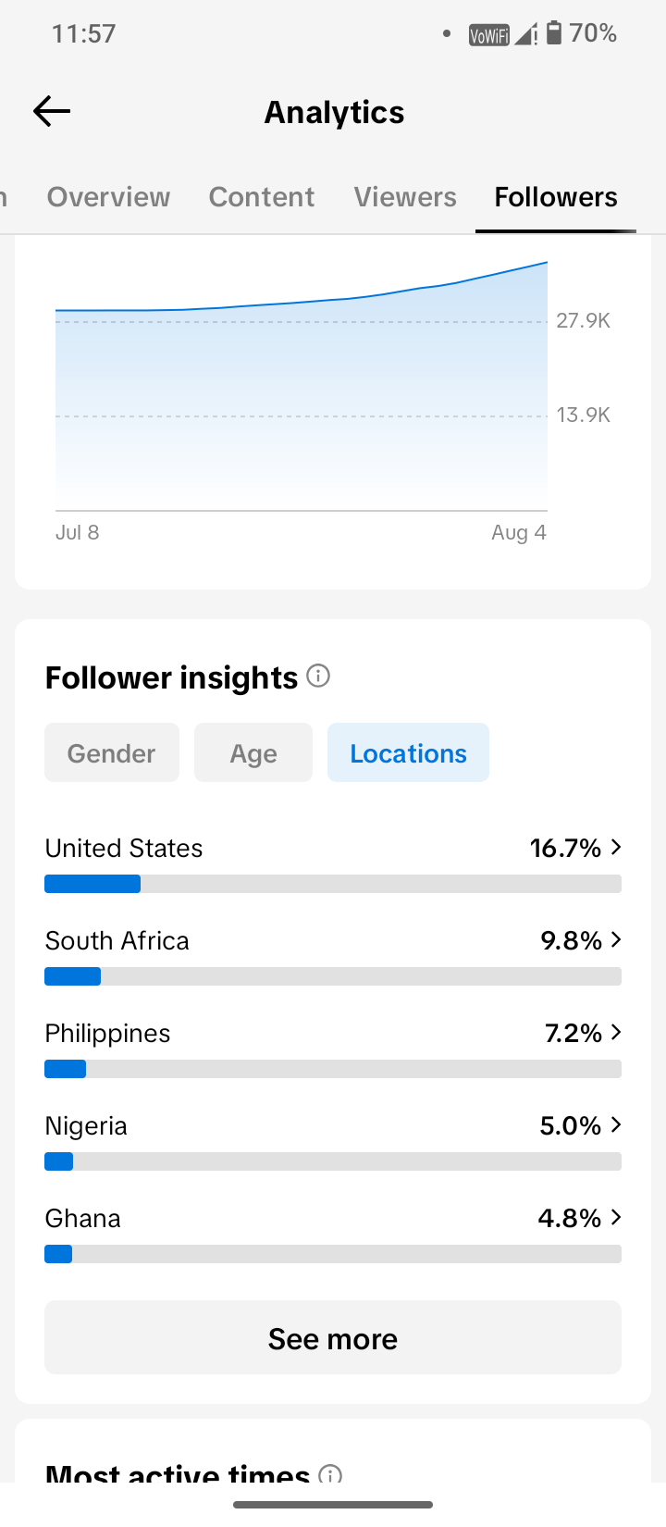Expand South Africa chevron arrow
This screenshot has height=1527, width=666.
coord(616,939)
